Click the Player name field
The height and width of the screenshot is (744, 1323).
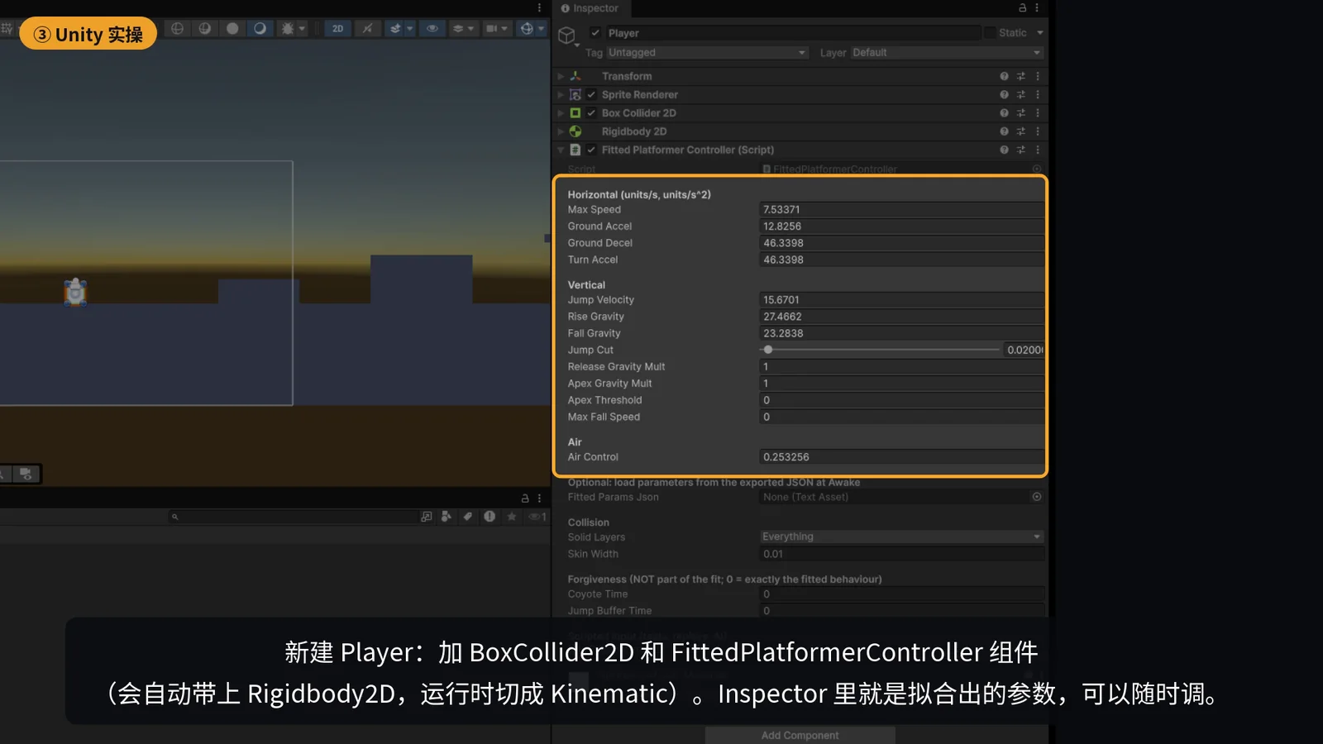(792, 33)
